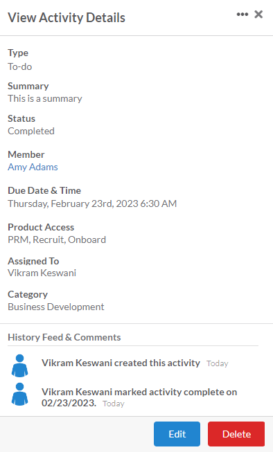Click the View Activity Details title
Image resolution: width=273 pixels, height=452 pixels.
pyautogui.click(x=67, y=17)
